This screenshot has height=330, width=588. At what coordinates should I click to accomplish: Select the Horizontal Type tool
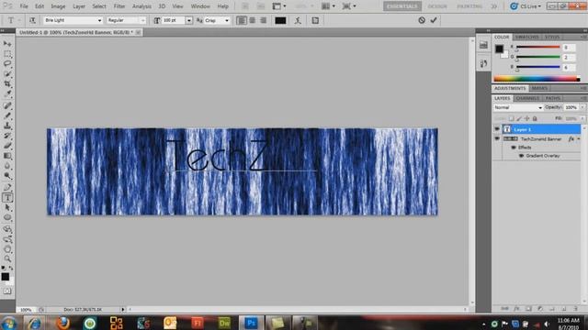pos(7,198)
